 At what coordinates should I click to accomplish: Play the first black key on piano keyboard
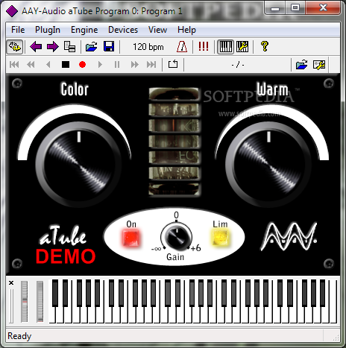[55, 293]
